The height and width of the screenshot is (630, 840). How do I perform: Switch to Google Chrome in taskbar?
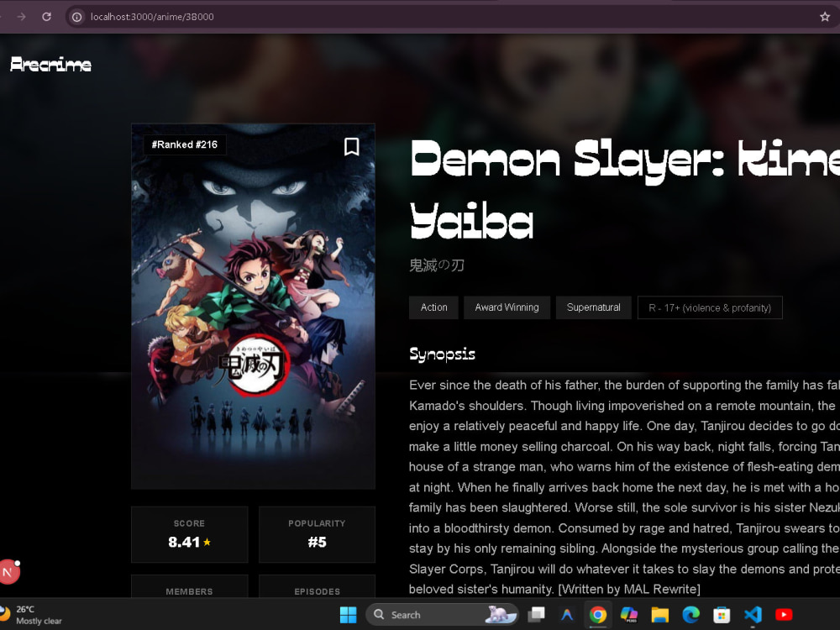[598, 615]
